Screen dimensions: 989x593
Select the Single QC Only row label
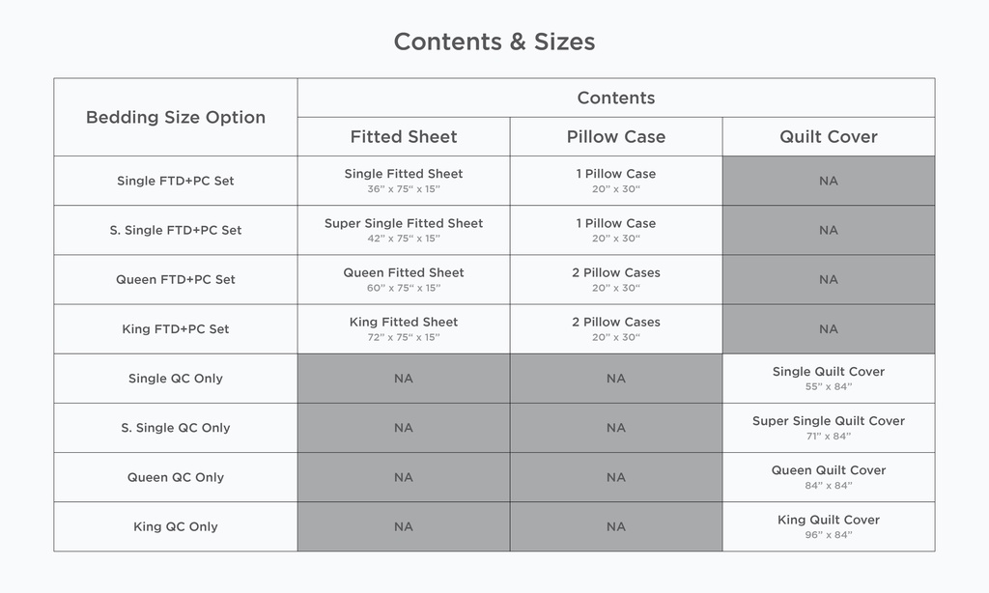coord(176,379)
